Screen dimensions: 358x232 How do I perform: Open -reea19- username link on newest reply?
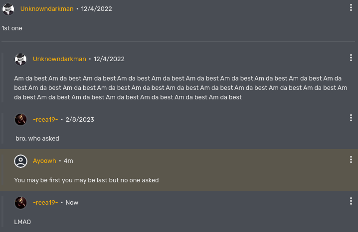(45, 203)
